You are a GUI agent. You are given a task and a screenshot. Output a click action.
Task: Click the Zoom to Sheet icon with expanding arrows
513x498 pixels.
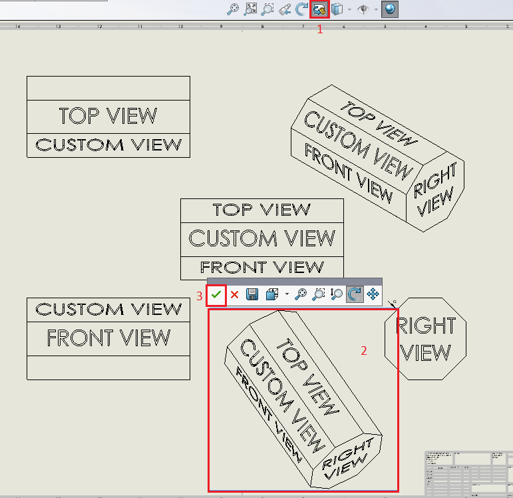(x=250, y=9)
